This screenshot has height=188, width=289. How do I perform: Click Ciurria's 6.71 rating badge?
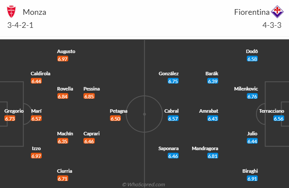coord(63,178)
